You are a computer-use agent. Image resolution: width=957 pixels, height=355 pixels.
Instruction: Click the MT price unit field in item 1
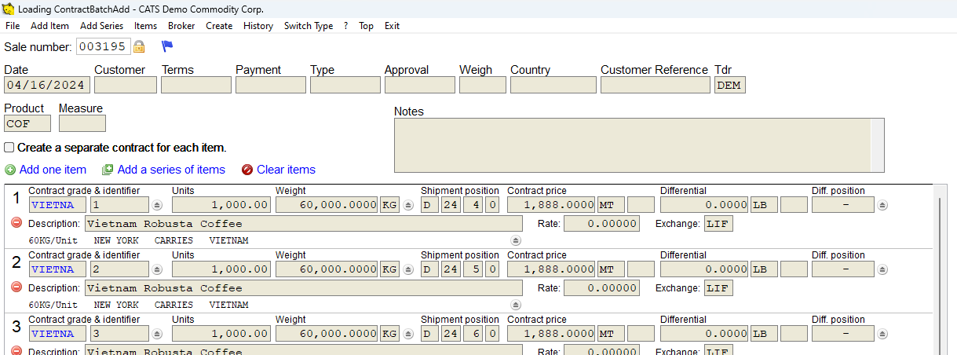tap(611, 205)
